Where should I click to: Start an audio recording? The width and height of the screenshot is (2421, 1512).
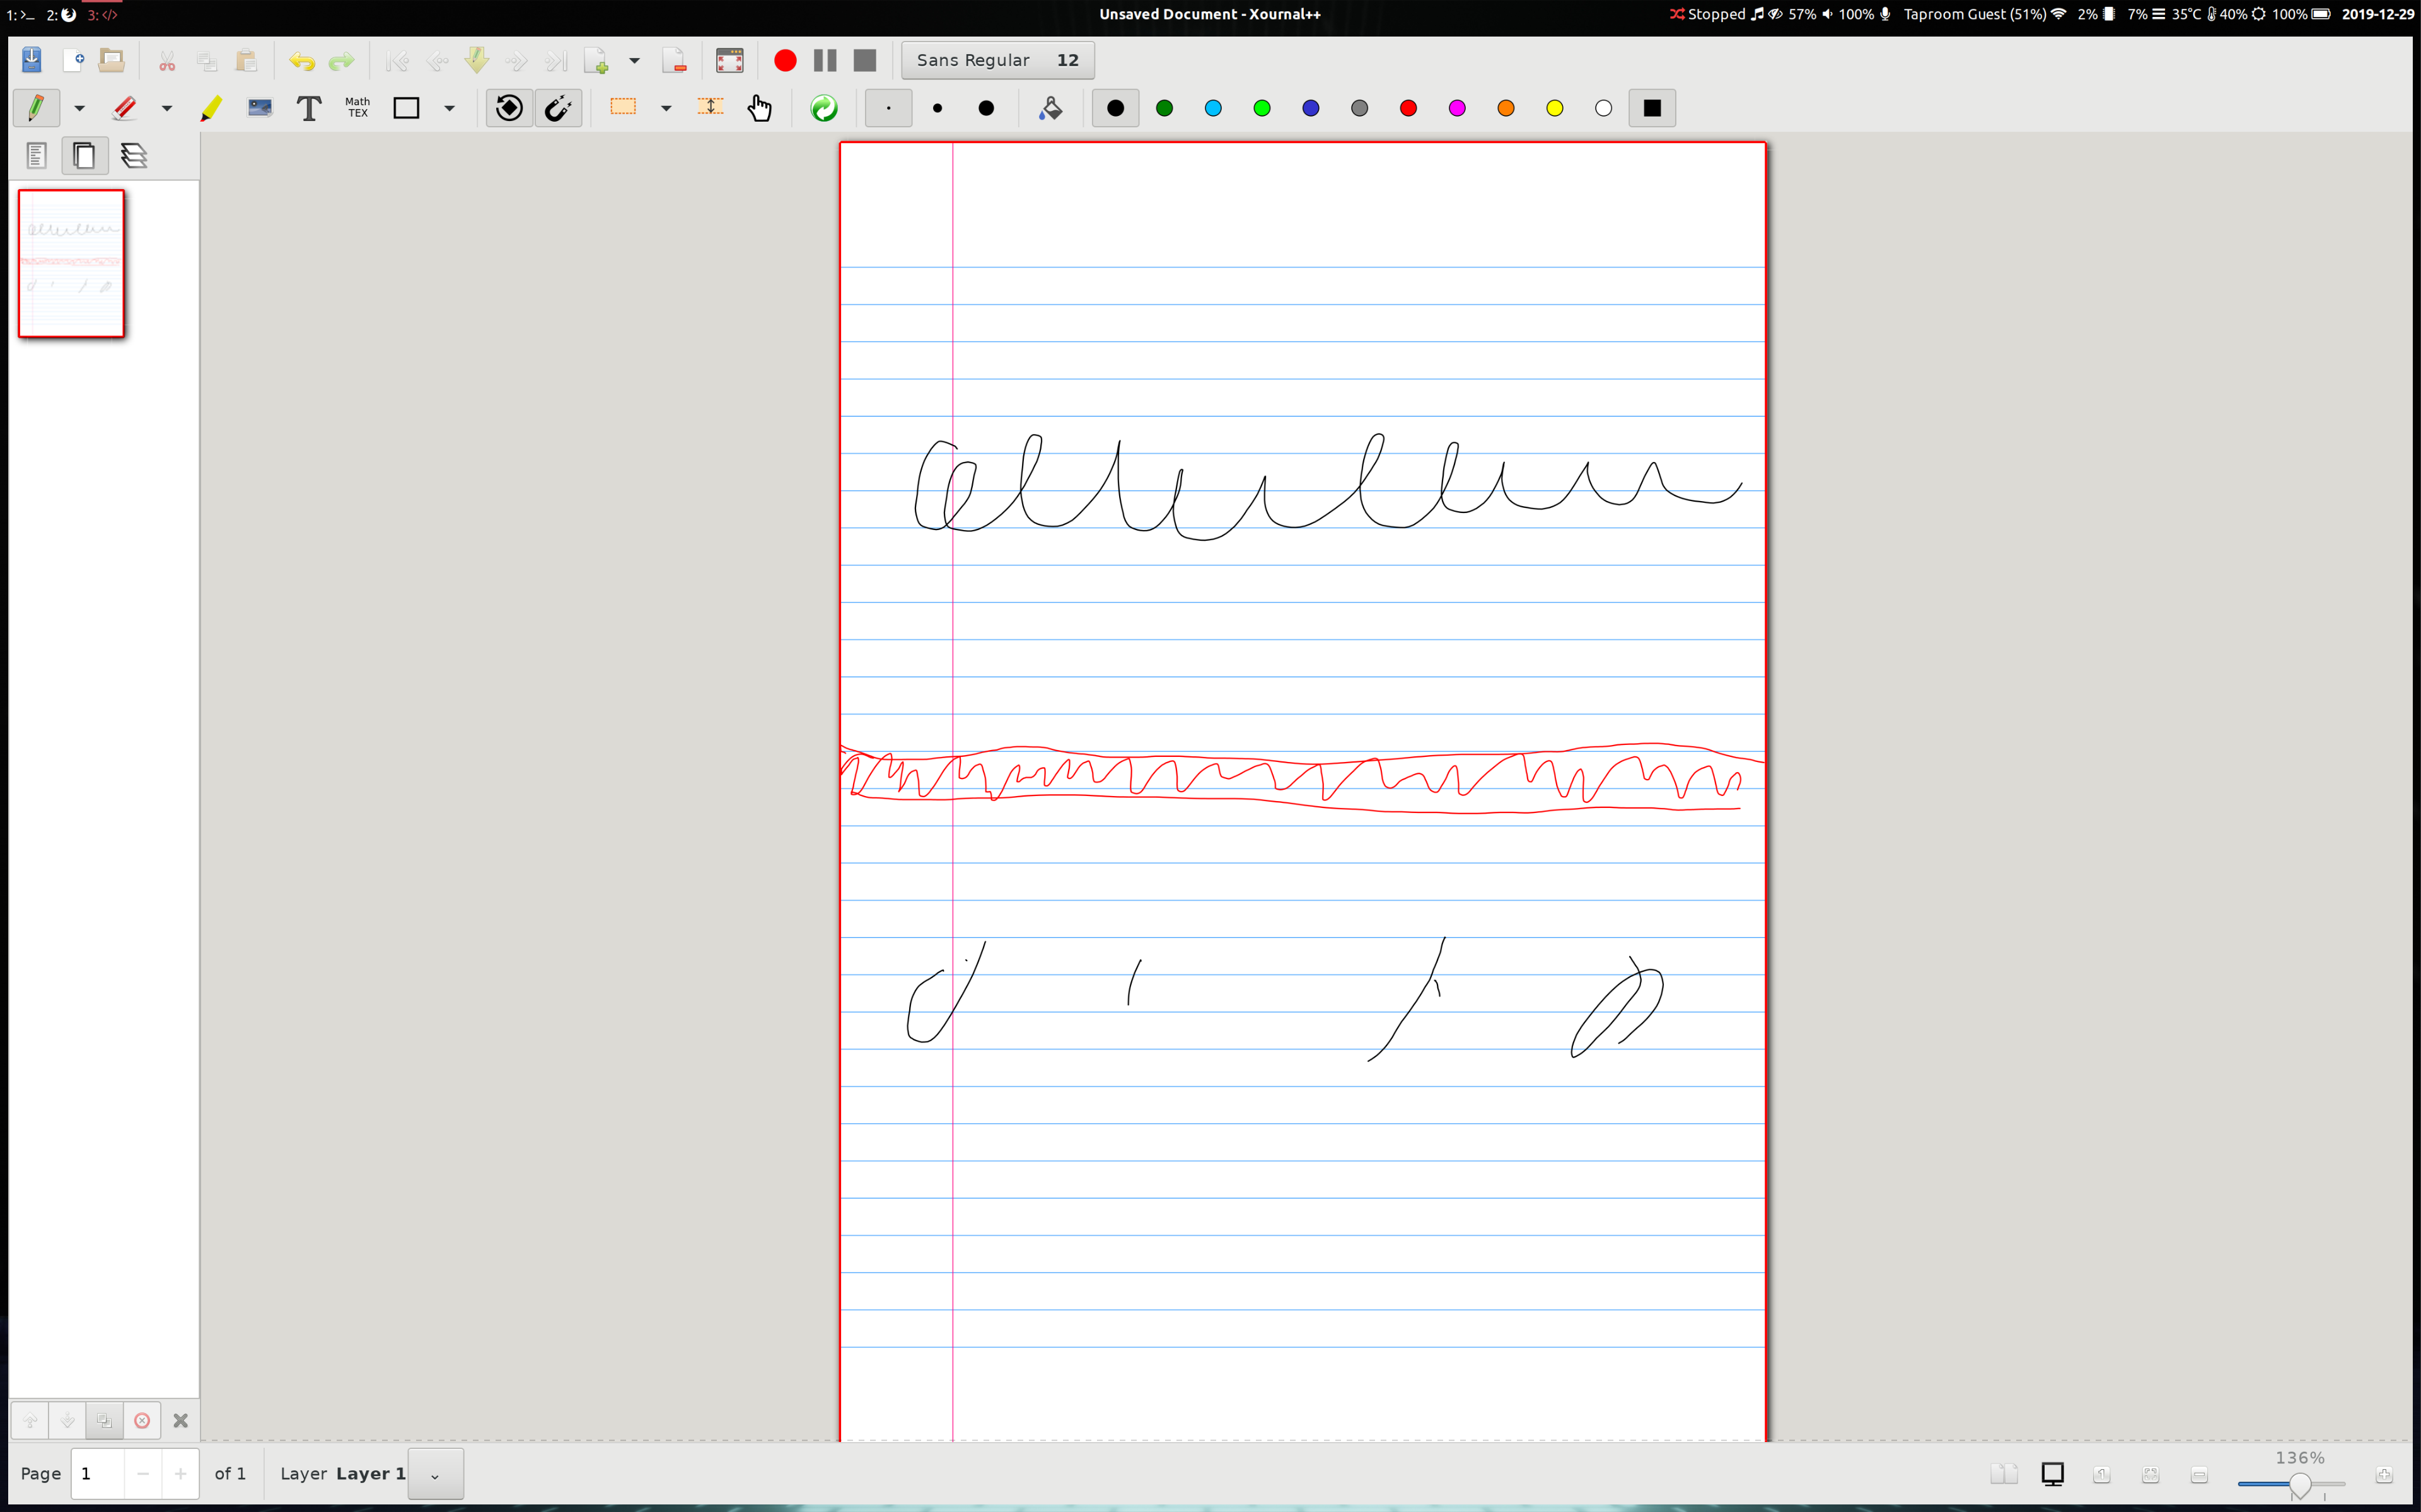(784, 60)
